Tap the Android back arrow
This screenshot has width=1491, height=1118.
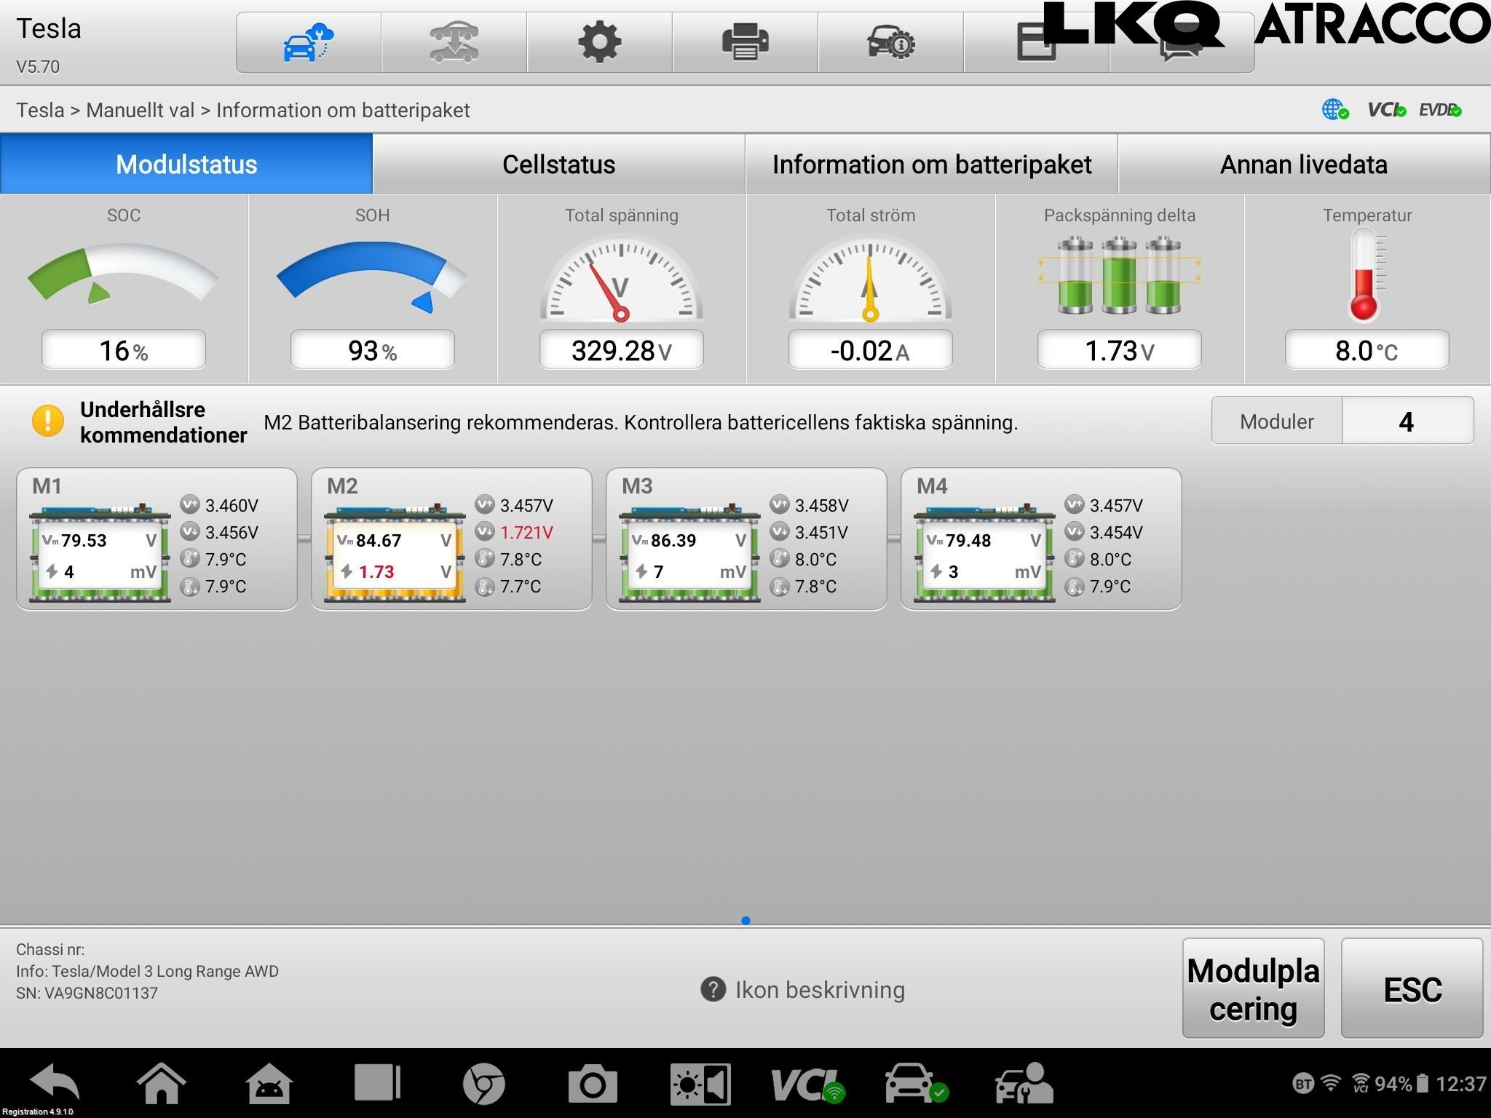click(x=55, y=1083)
